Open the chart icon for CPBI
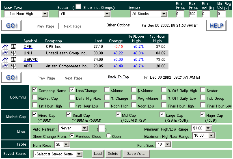Screen dimensions: 233x159 tap(5, 47)
